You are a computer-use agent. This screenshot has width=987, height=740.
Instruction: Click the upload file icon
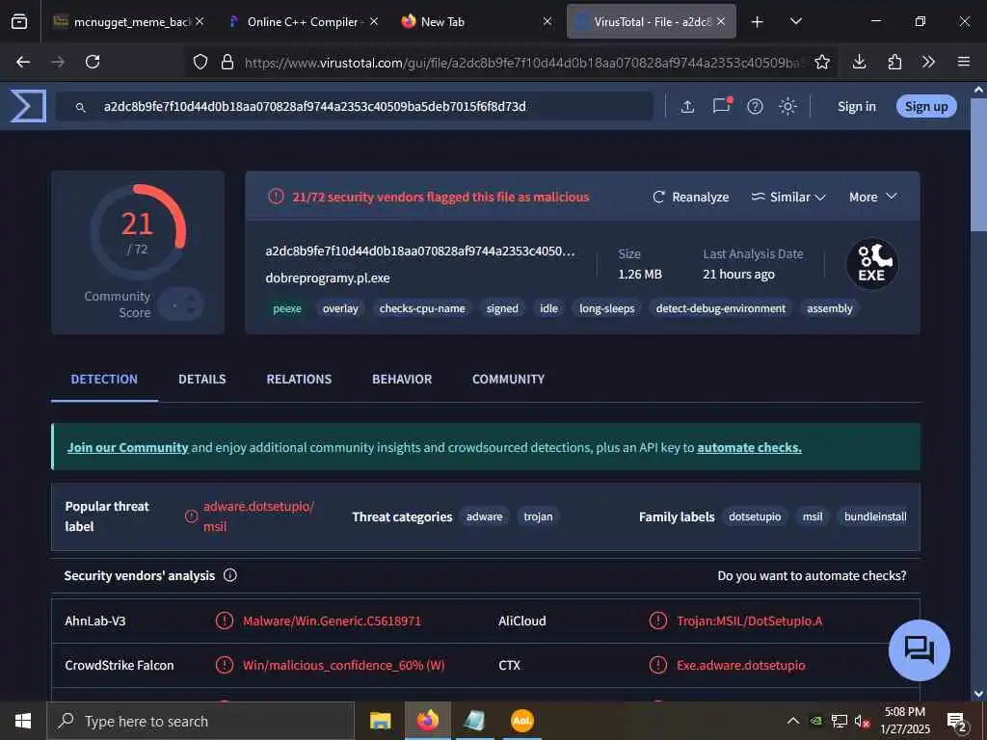687,106
